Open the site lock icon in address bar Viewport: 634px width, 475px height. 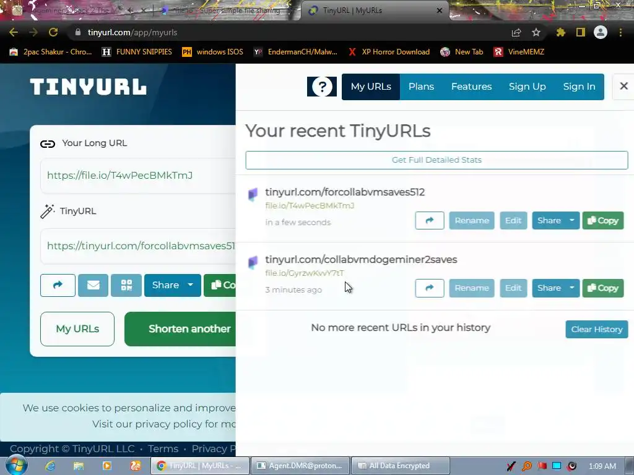click(78, 32)
